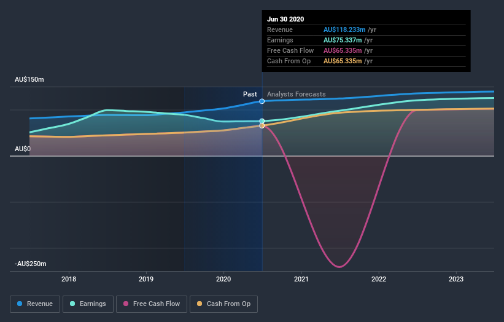Click the 2019 x-axis label
The image size is (504, 322).
pyautogui.click(x=146, y=279)
